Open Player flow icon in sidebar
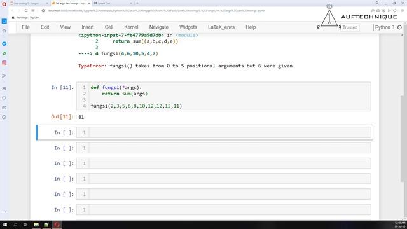 (4, 76)
